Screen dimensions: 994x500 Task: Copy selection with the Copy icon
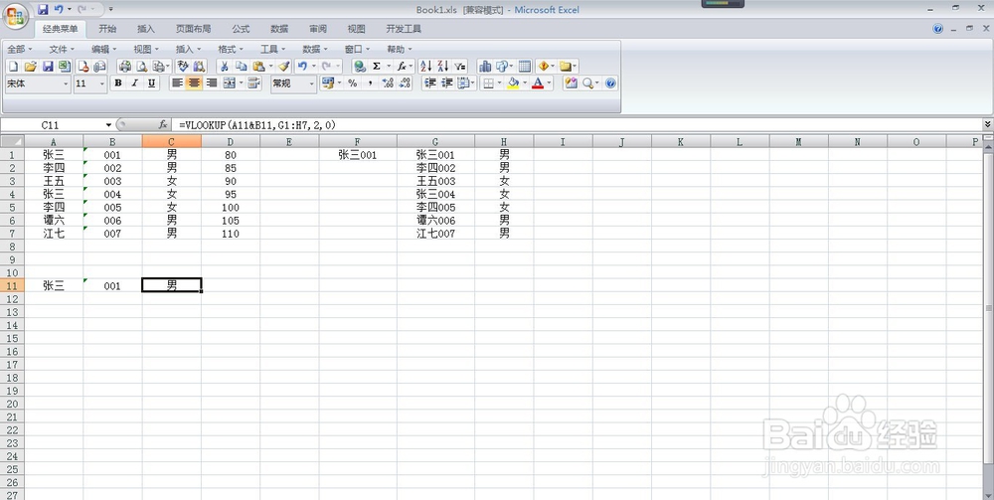click(242, 66)
